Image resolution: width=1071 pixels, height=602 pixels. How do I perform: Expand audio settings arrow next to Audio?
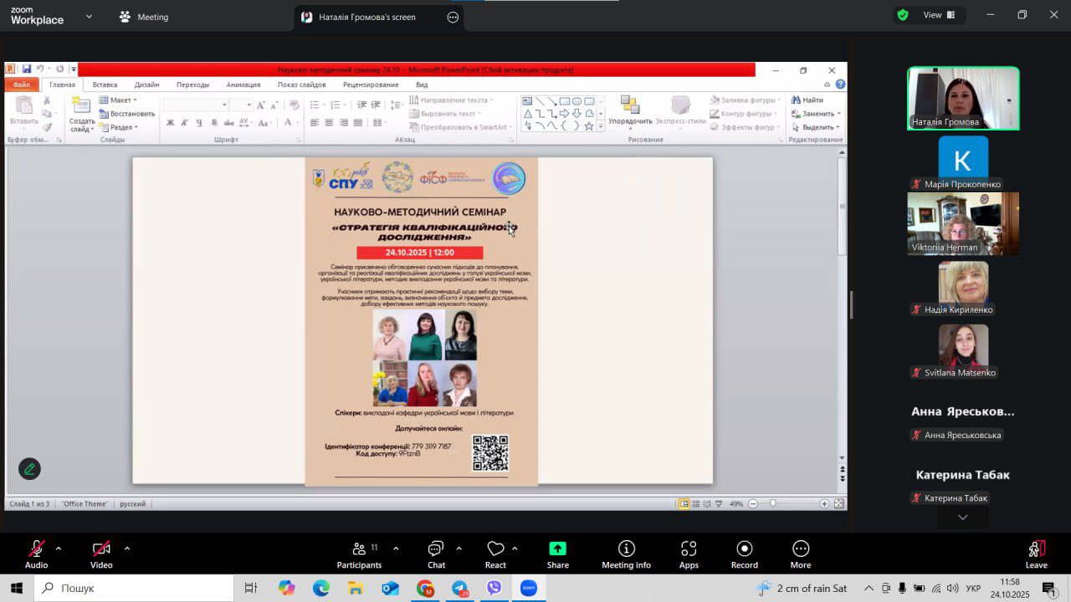pyautogui.click(x=58, y=548)
